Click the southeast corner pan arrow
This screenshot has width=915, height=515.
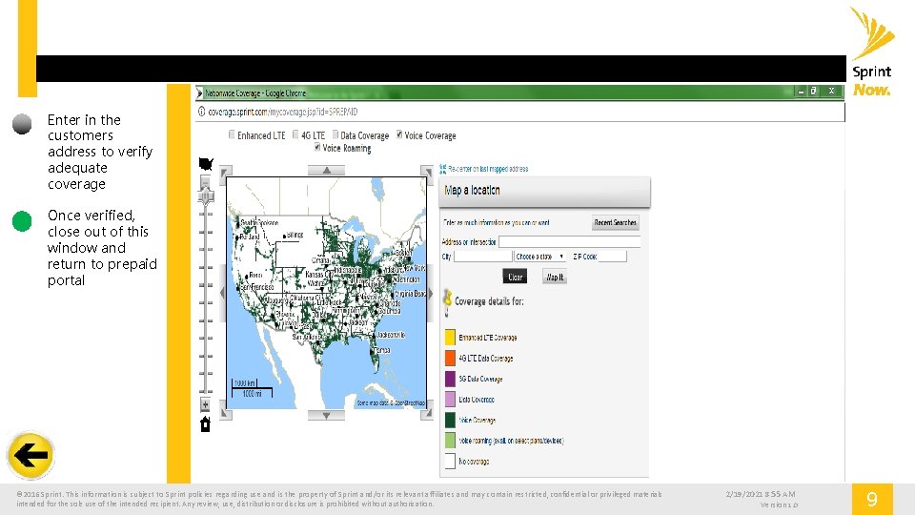click(427, 414)
